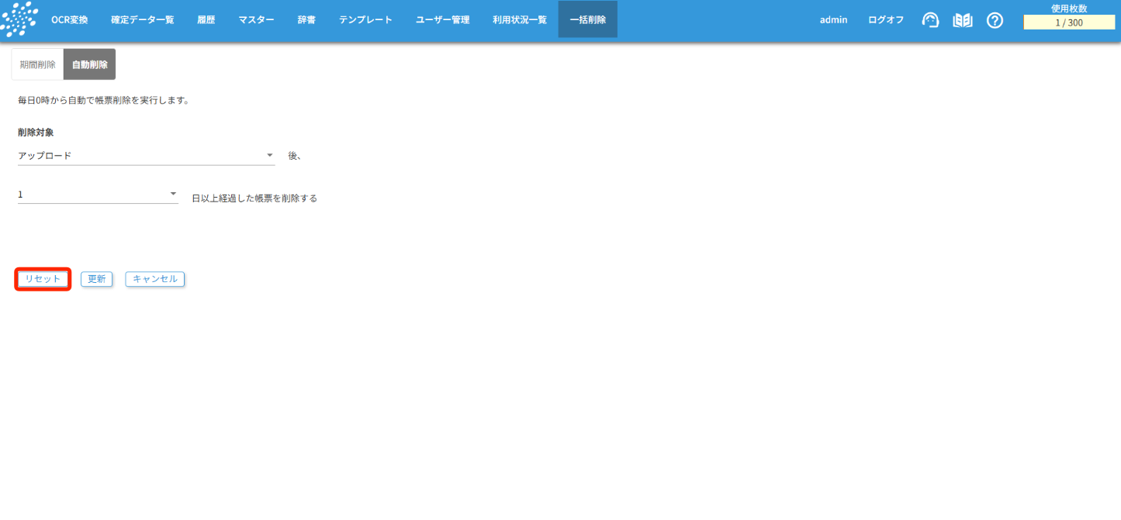Viewport: 1121px width, 520px height.
Task: Click the support headset icon
Action: [930, 20]
